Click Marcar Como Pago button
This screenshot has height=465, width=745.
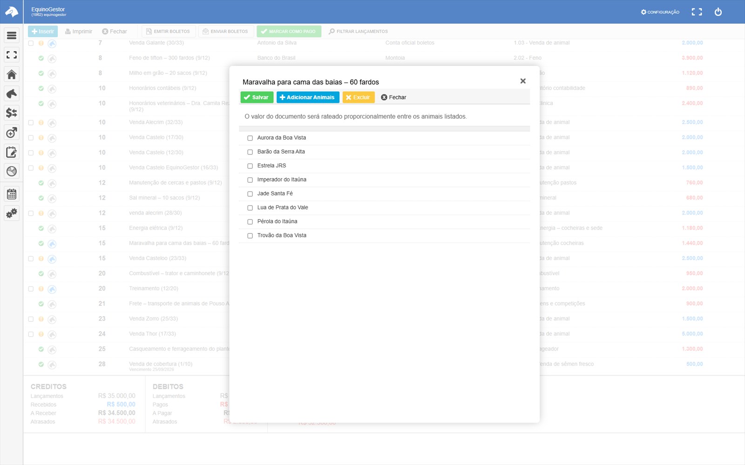point(289,31)
